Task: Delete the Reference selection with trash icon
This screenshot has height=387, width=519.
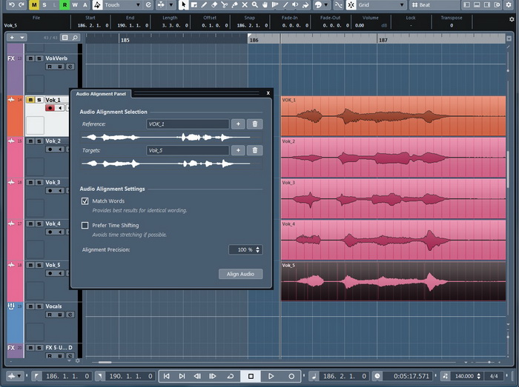Action: (255, 124)
